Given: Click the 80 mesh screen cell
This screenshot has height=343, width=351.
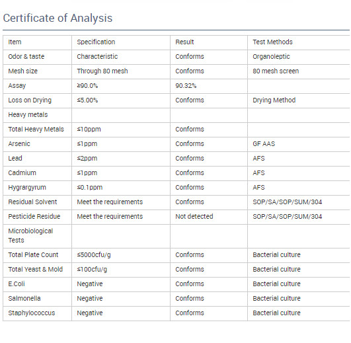Looking at the screenshot, I should 276,71.
